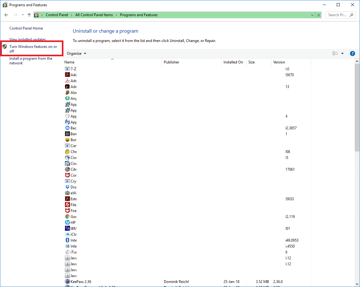
Task: Open the View installed updates link
Action: [28, 39]
